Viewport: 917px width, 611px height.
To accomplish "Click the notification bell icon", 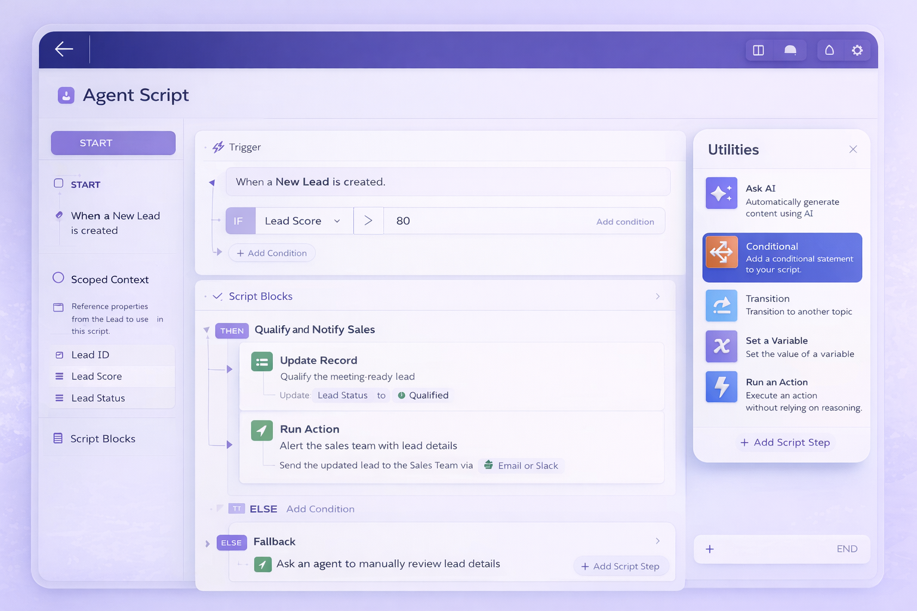I will tap(829, 50).
